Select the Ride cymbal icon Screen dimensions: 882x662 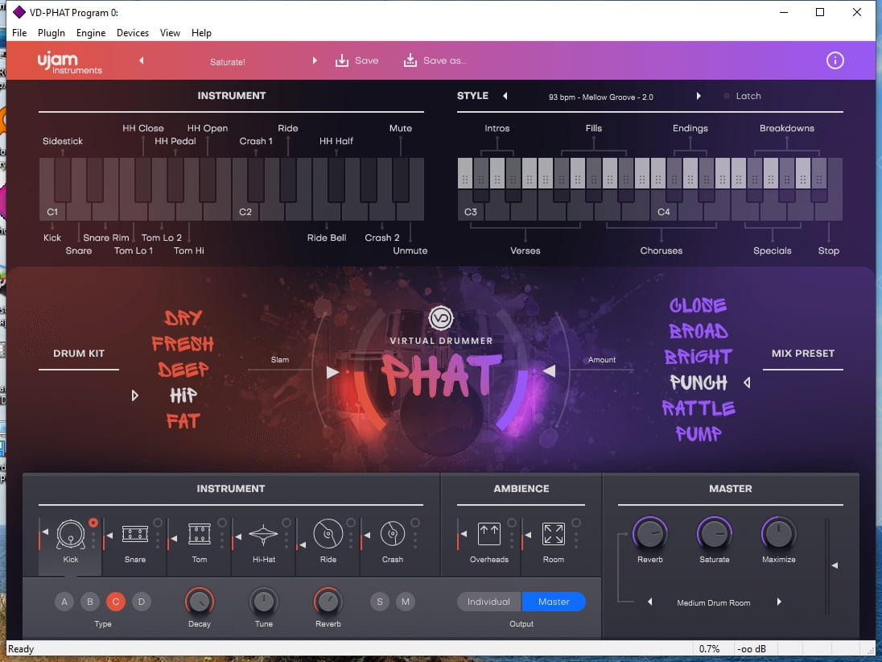pyautogui.click(x=328, y=534)
